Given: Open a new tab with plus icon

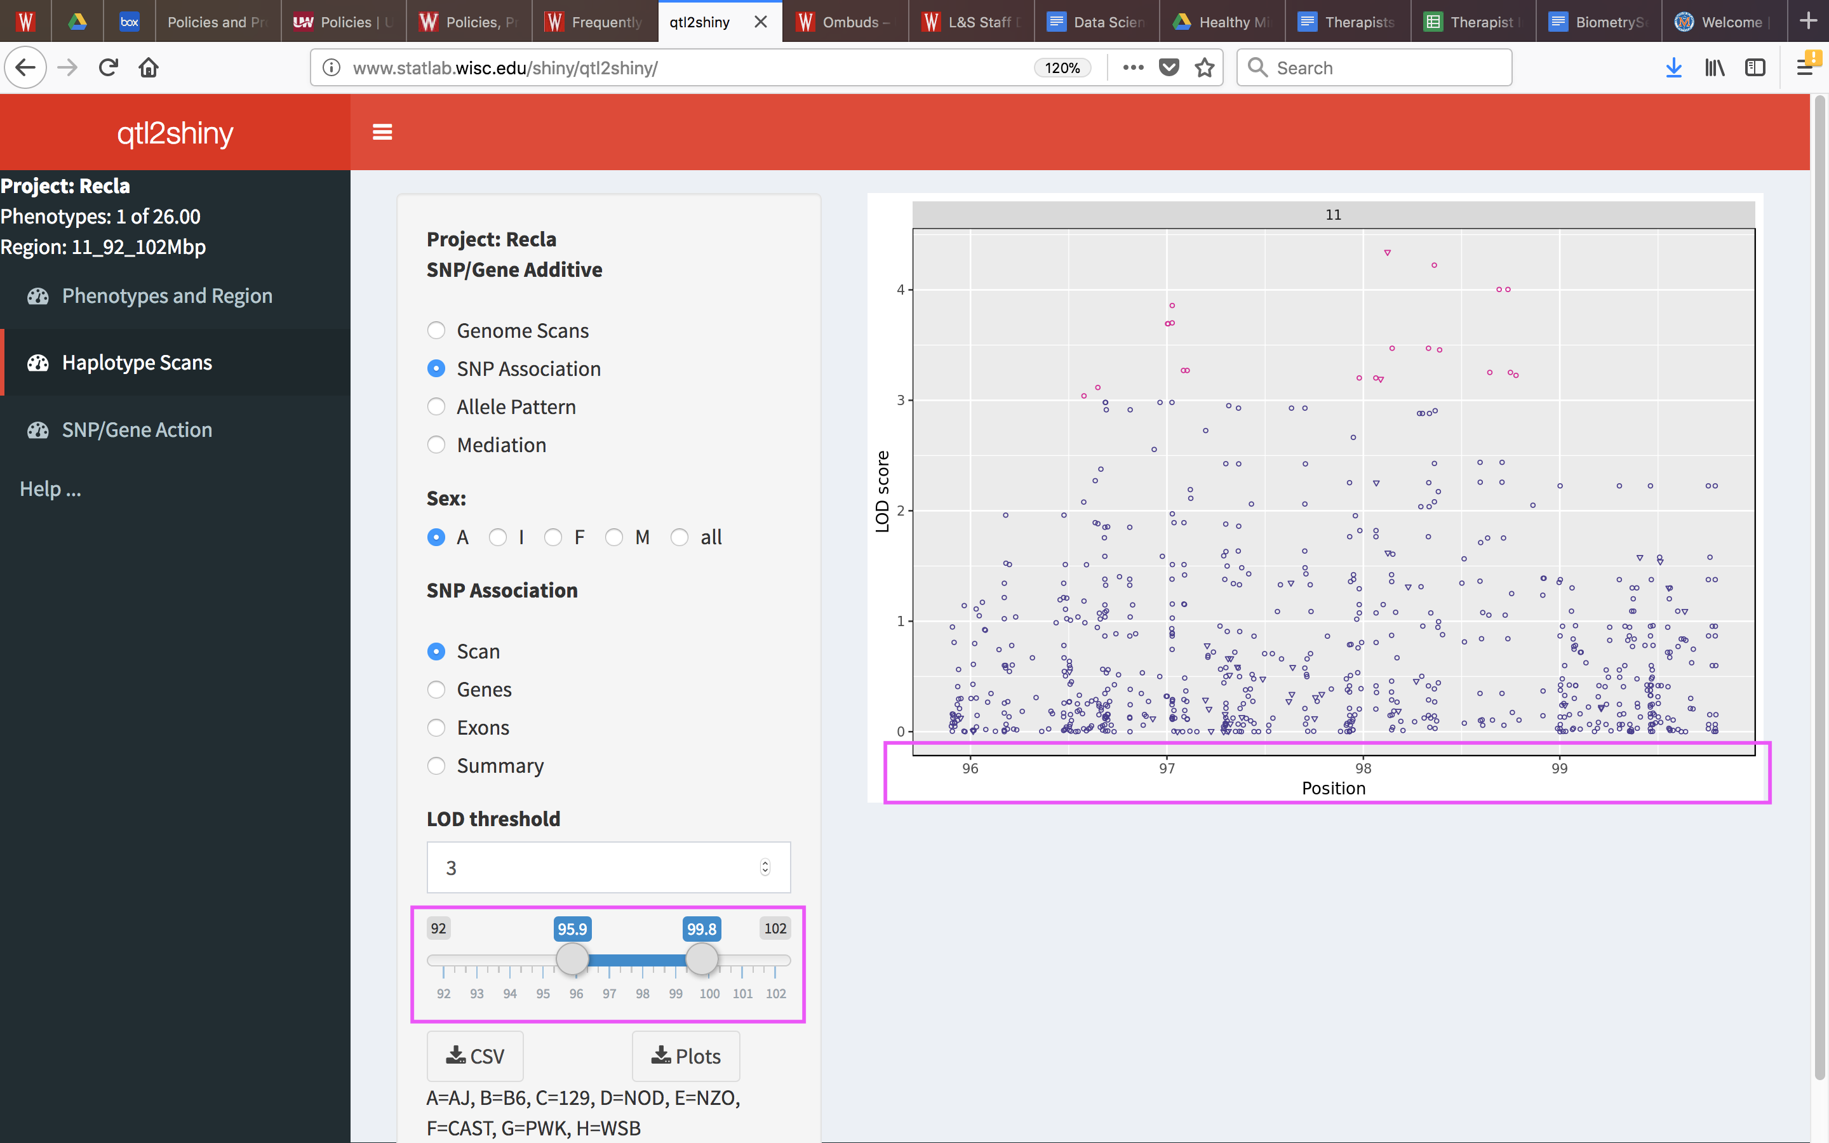Looking at the screenshot, I should 1808,21.
